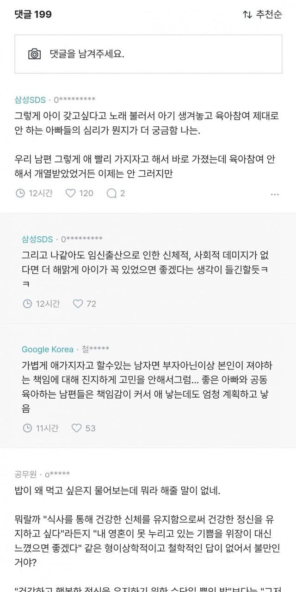Open the Google Korea company link
296x592 pixels.
pyautogui.click(x=48, y=349)
